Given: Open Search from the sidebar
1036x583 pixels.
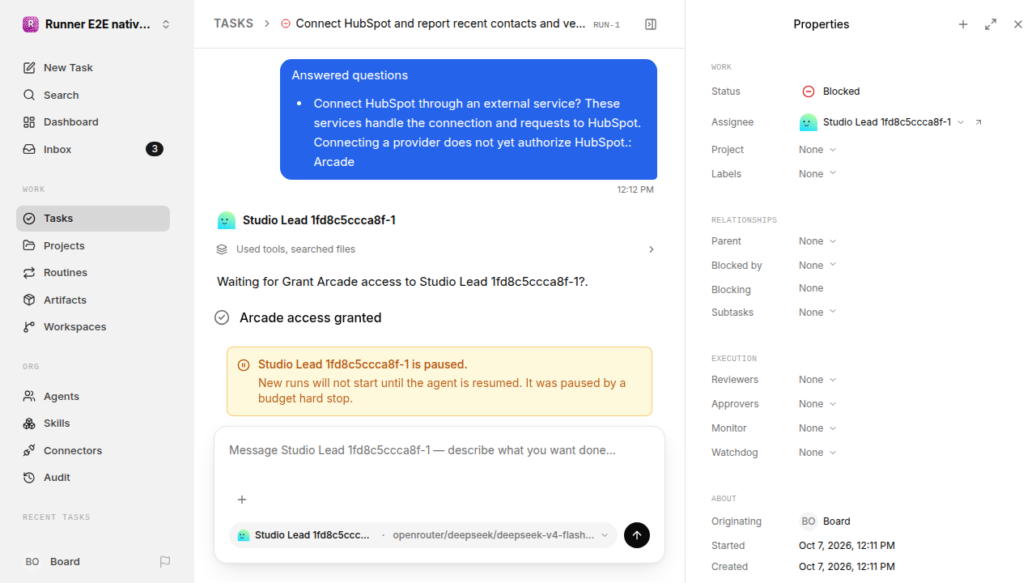Looking at the screenshot, I should pos(93,95).
